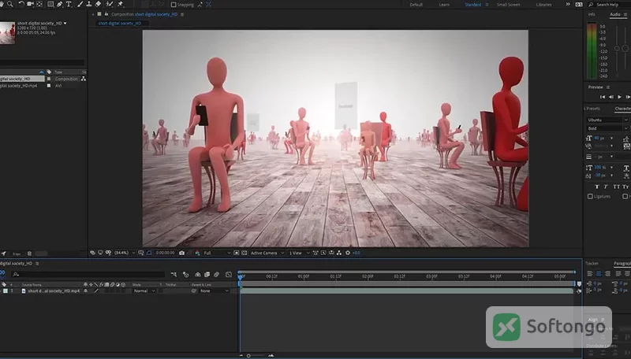The height and width of the screenshot is (359, 631).
Task: Toggle motion blur enable button in timeline
Action: tap(216, 275)
